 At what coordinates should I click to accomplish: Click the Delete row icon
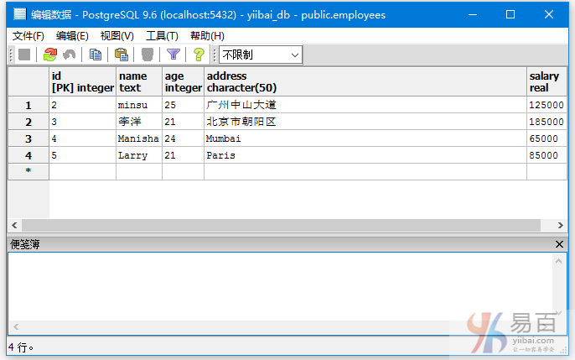click(148, 55)
